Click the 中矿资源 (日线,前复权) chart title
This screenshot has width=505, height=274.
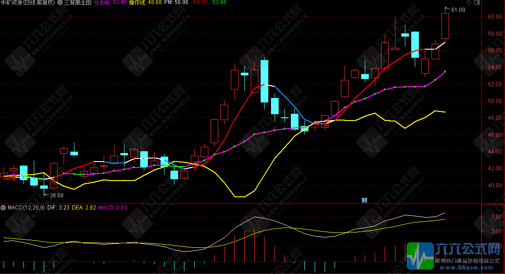pyautogui.click(x=28, y=3)
